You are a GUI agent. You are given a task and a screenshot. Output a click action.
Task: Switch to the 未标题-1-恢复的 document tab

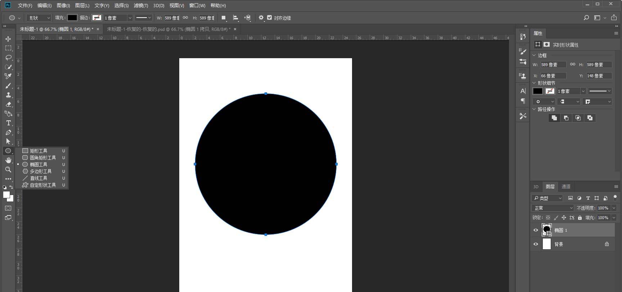[169, 29]
